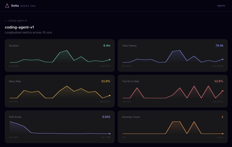This screenshot has width=232, height=147.
Task: Click the Retry Rate max 52.0% label
Action: click(x=105, y=102)
